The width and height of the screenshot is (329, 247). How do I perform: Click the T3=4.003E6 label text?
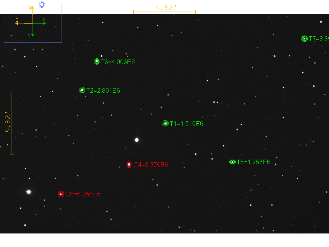point(118,62)
